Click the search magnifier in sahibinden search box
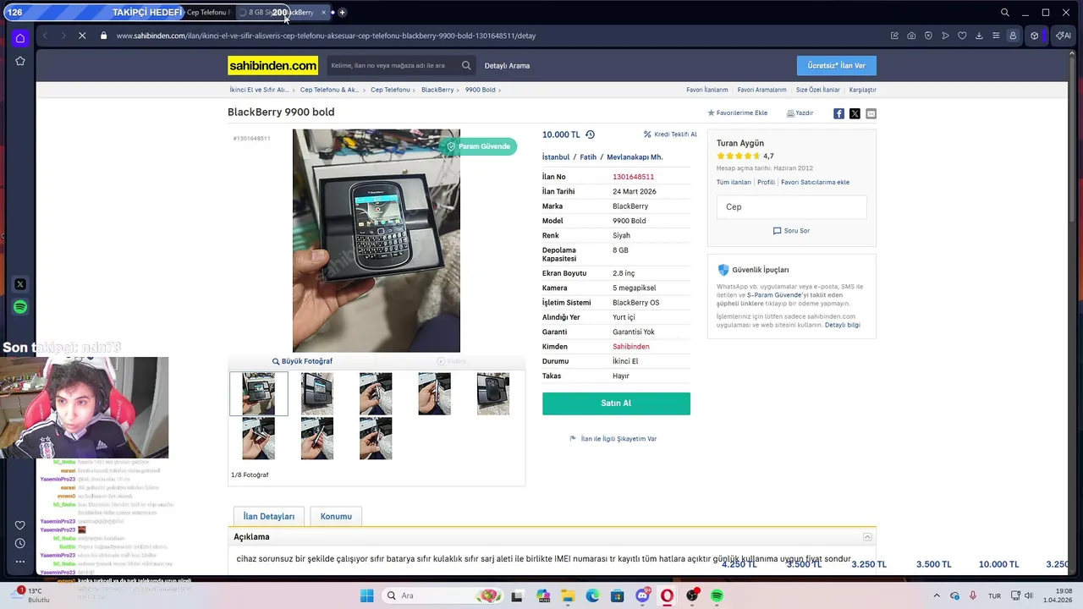The image size is (1083, 609). 466,65
